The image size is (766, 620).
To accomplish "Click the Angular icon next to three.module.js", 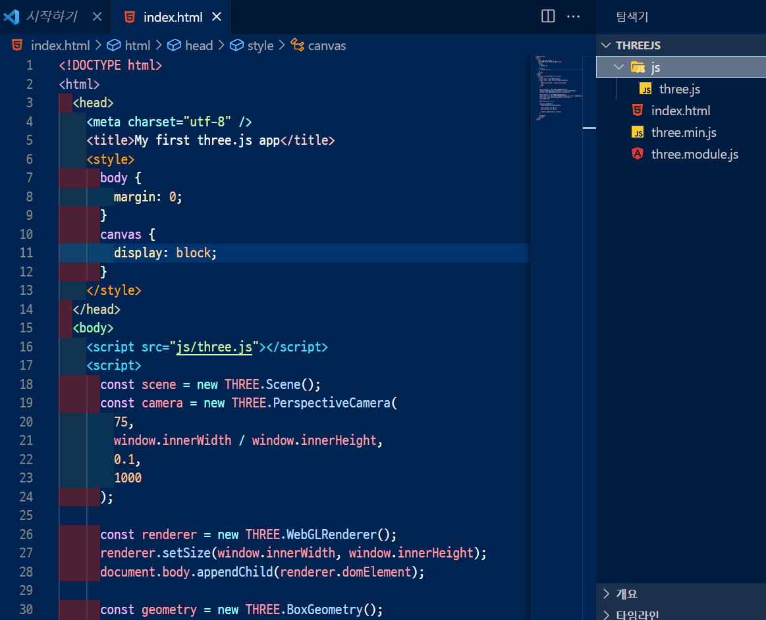I will pos(638,154).
